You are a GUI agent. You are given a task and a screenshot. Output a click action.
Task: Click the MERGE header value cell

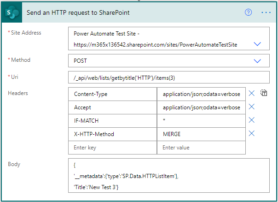point(201,134)
